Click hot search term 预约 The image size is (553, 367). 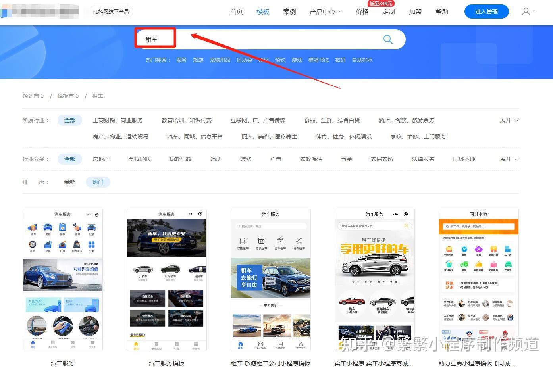(280, 60)
